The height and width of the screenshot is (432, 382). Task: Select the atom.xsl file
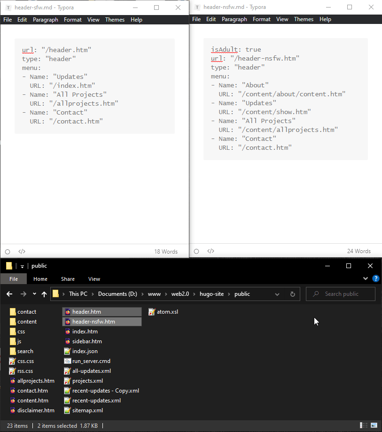coord(167,312)
